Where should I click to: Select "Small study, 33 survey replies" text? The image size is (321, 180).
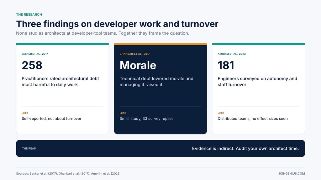pos(147,118)
